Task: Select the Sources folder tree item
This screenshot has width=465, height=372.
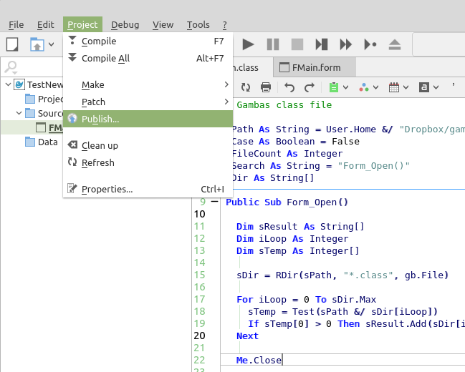Action: (44, 113)
